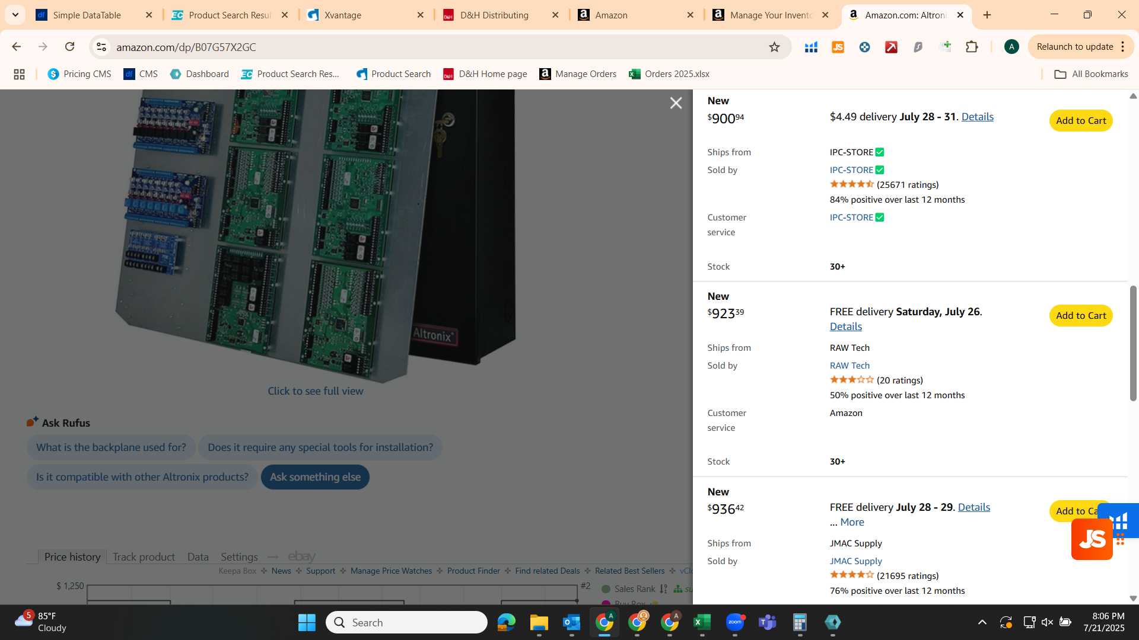The width and height of the screenshot is (1139, 640).
Task: Switch to the plain Amazon tab
Action: pos(611,15)
